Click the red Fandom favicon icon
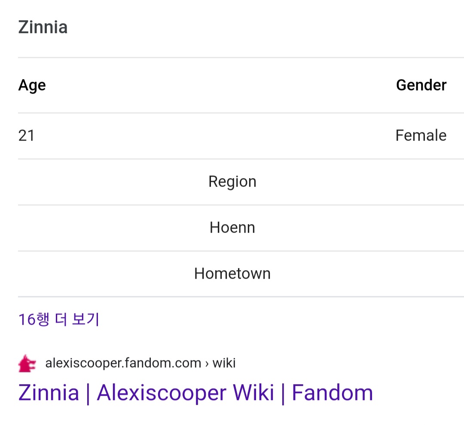Viewport: 464px width, 425px height. pyautogui.click(x=27, y=363)
